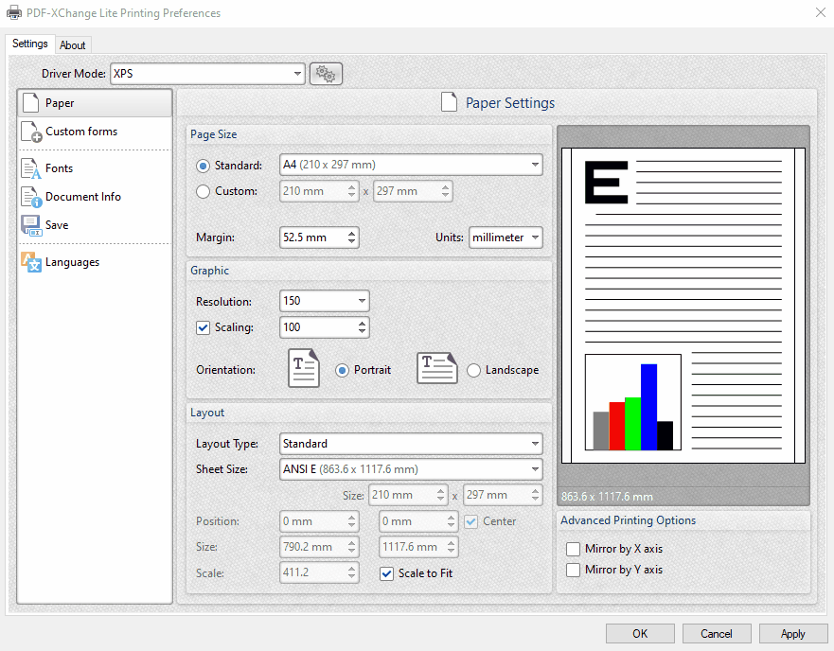Select Document Info in the sidebar

coord(81,196)
